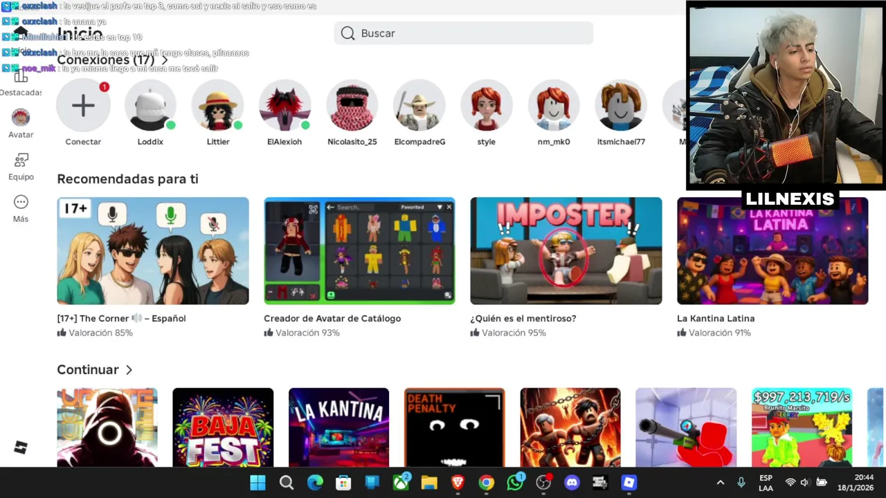Viewport: 886px width, 498px height.
Task: Click the La Kantina Latina title text
Action: pos(716,319)
